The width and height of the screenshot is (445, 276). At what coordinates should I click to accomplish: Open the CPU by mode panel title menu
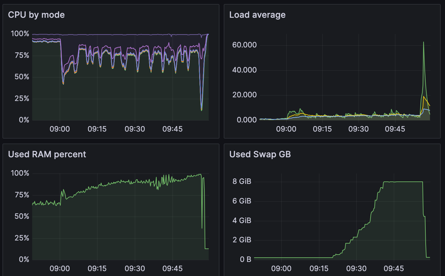coord(36,15)
